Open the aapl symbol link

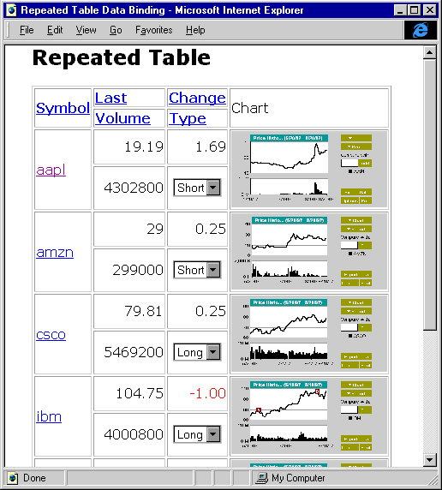pyautogui.click(x=51, y=170)
